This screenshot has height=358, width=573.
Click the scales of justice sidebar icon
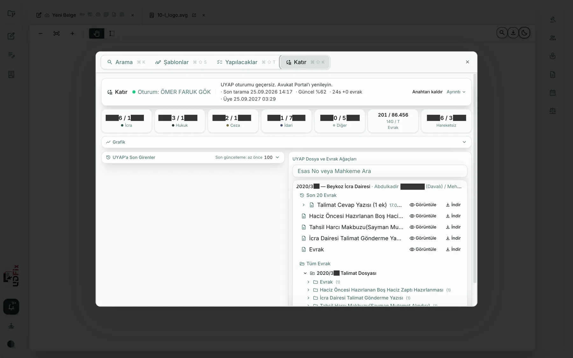point(553,111)
